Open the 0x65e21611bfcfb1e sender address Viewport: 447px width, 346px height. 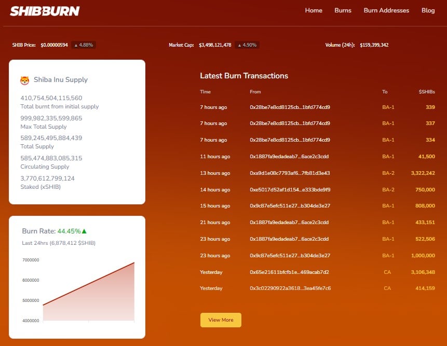click(289, 272)
